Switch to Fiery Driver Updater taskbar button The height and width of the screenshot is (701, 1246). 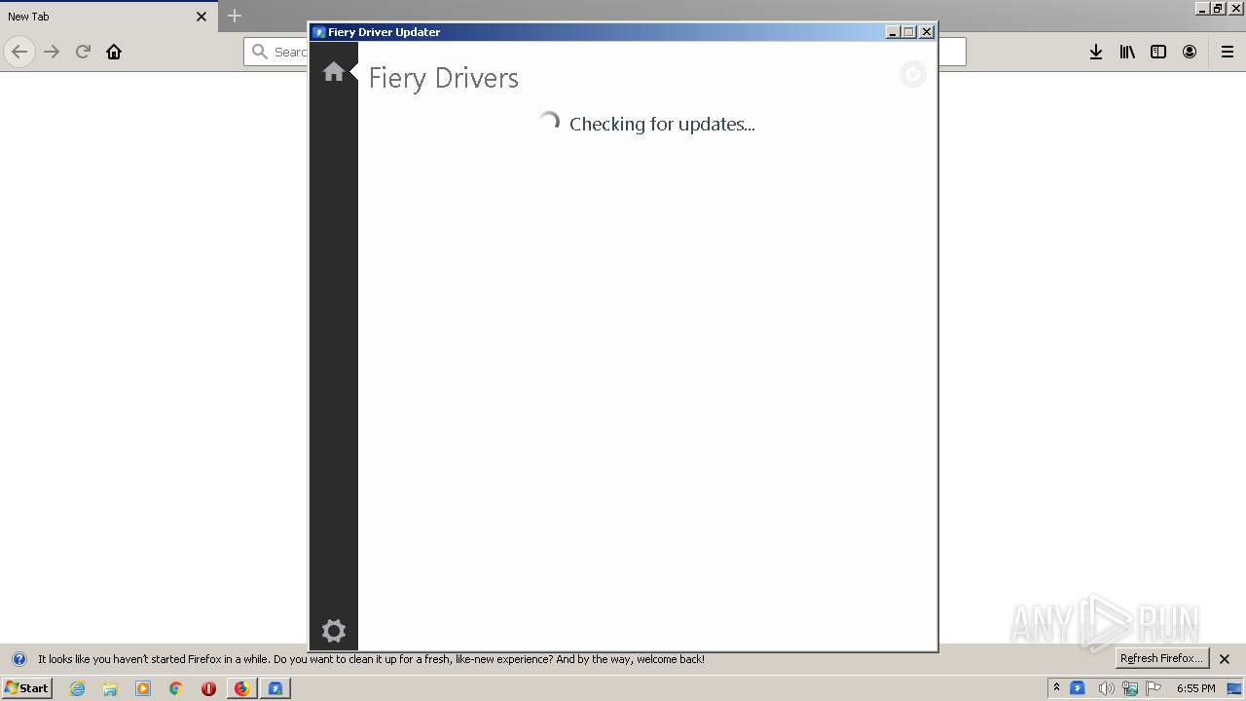(275, 688)
